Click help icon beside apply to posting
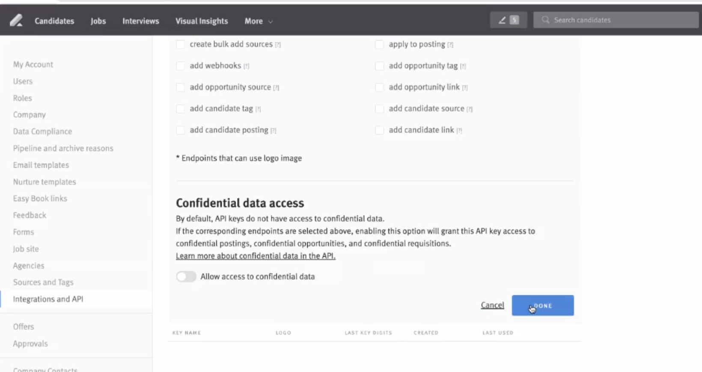This screenshot has width=702, height=372. tap(450, 45)
